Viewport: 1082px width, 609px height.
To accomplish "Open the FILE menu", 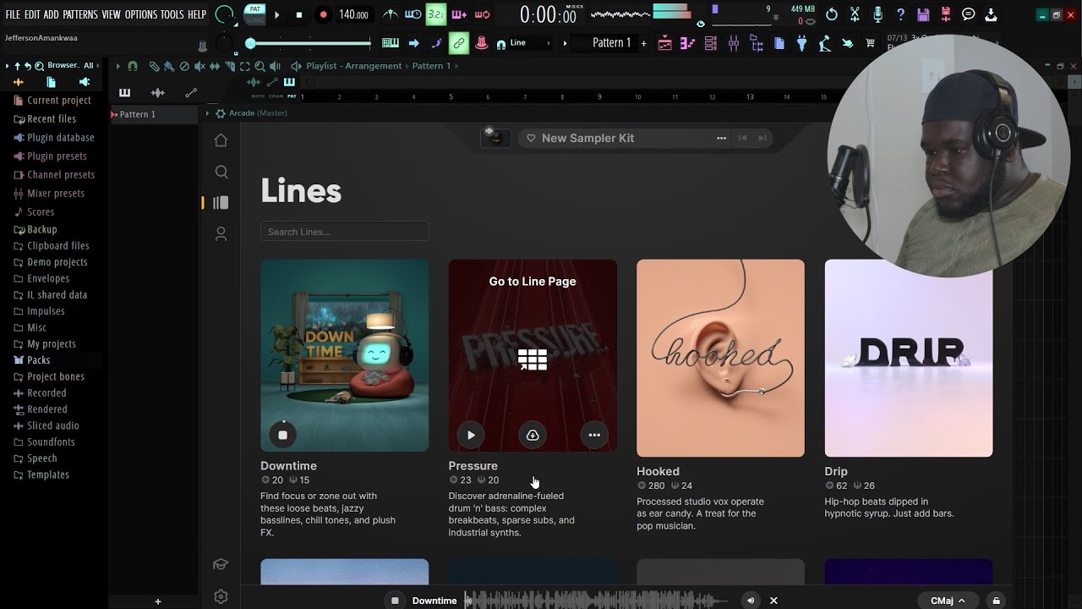I will pyautogui.click(x=13, y=14).
